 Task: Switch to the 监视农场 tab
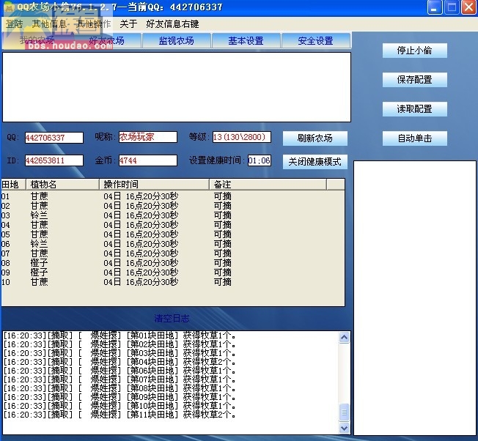(x=176, y=40)
